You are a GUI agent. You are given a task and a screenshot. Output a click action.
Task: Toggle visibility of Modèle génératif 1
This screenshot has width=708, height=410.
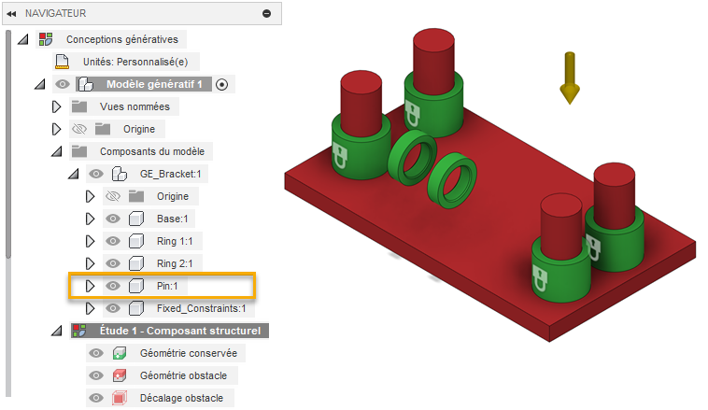pyautogui.click(x=63, y=84)
